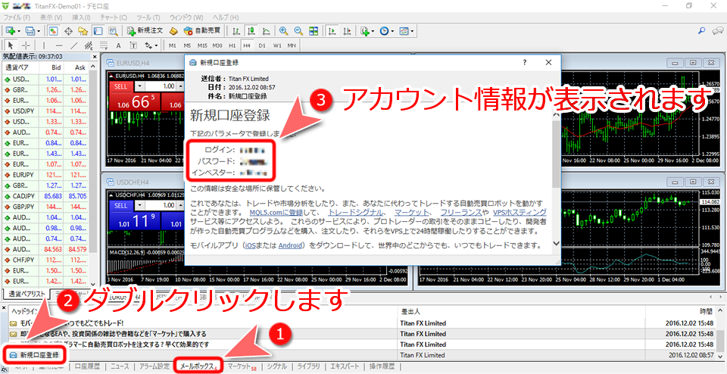Open 表示 (V) menu
Image resolution: width=727 pixels, height=374 pixels.
coord(51,17)
